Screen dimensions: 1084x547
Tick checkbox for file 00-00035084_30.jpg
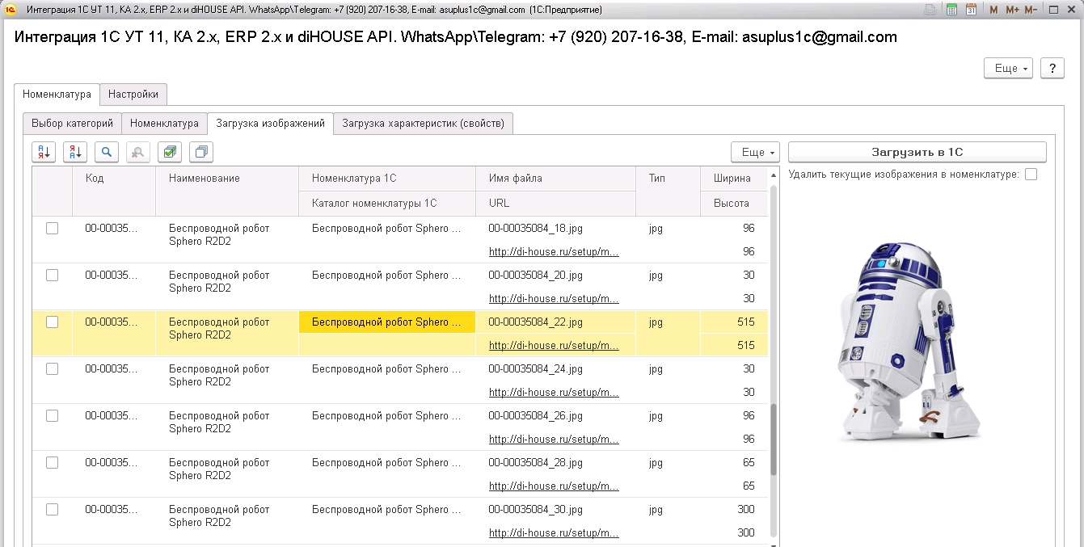click(52, 510)
